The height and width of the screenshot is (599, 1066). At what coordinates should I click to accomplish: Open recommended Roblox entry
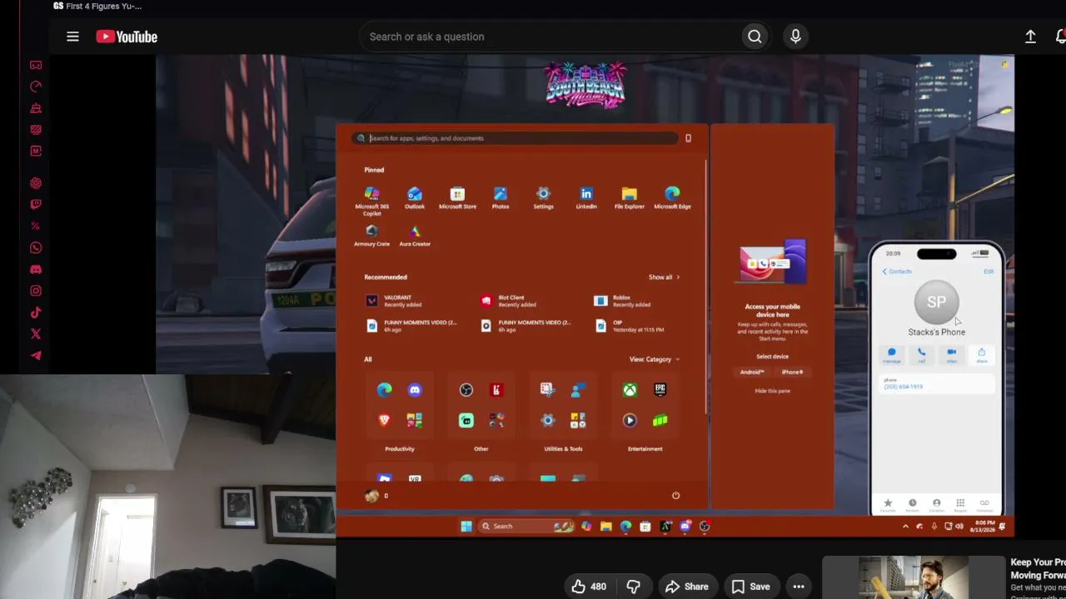click(x=624, y=301)
